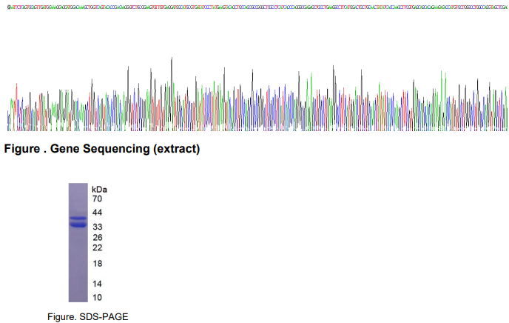Select the 33 kDa marker label

tap(97, 227)
